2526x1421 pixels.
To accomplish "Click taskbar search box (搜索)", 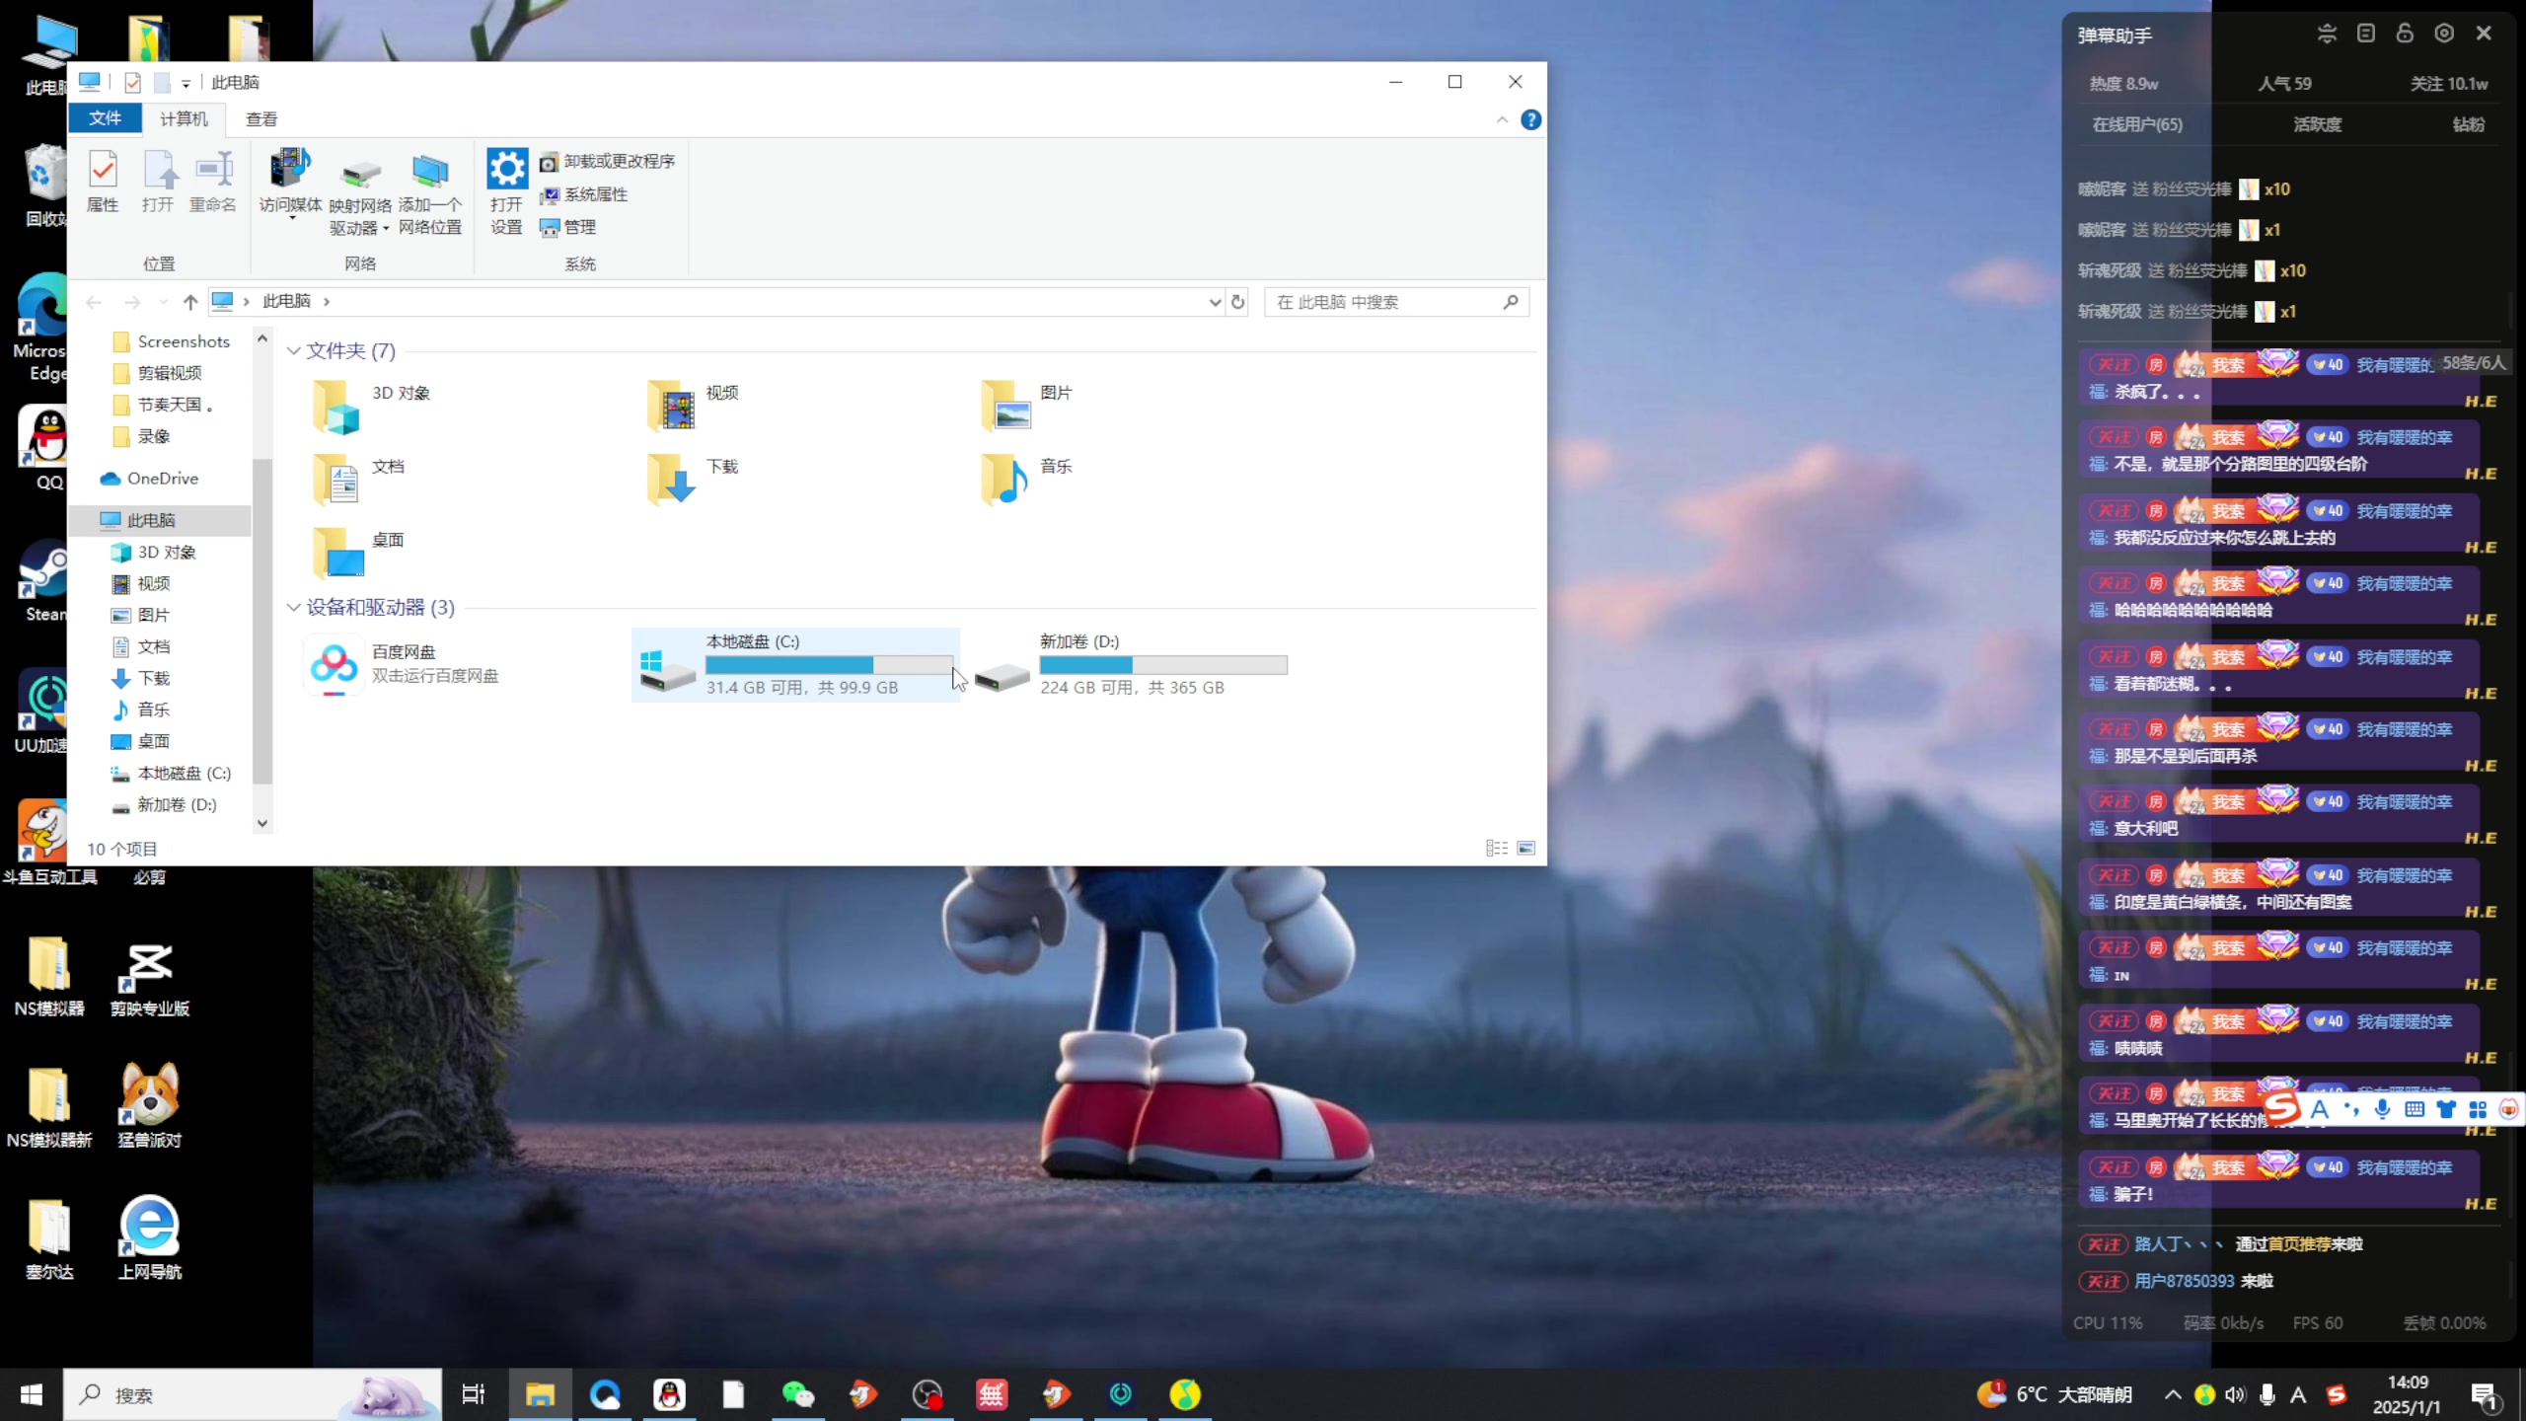I will pyautogui.click(x=253, y=1394).
